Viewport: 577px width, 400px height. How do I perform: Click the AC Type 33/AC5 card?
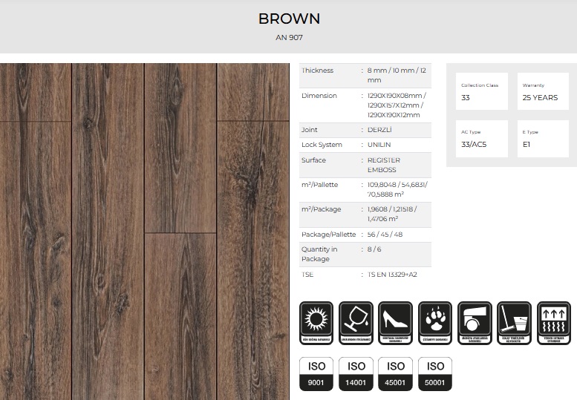pos(481,139)
